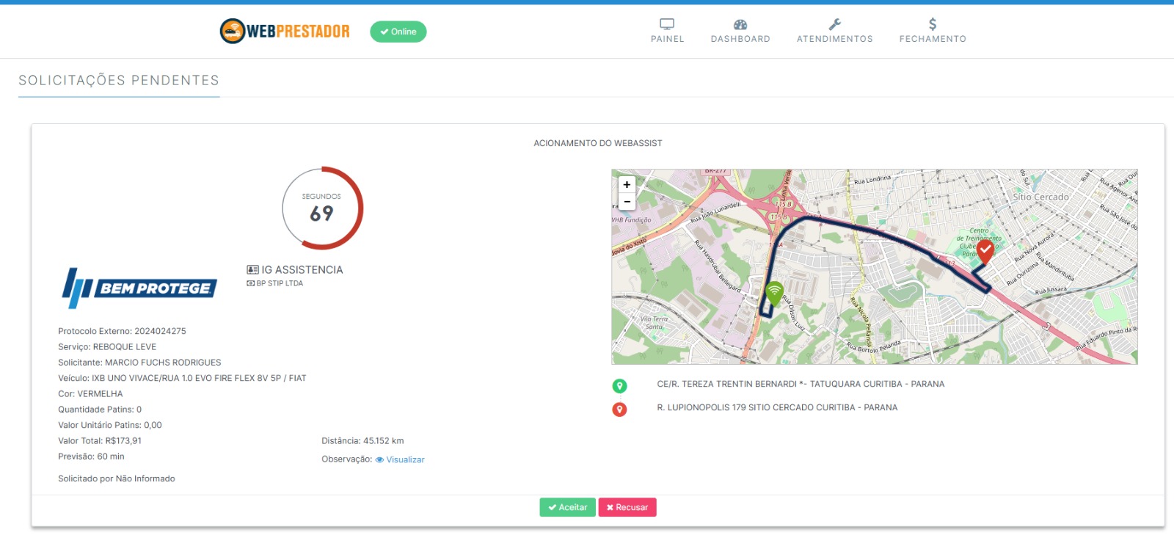The width and height of the screenshot is (1174, 535).
Task: Click 'Sítio Cercado' label on the map
Action: (1040, 197)
